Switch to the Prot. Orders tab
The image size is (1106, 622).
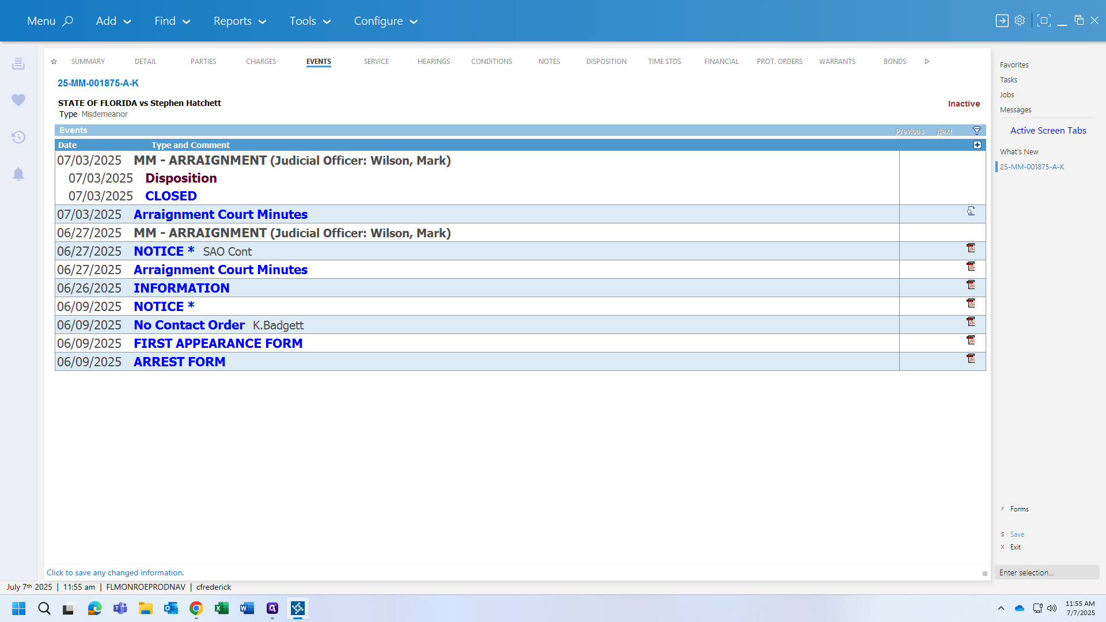[779, 62]
